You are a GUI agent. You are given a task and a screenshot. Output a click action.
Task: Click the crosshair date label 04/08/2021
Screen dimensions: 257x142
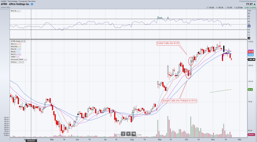pos(31,141)
